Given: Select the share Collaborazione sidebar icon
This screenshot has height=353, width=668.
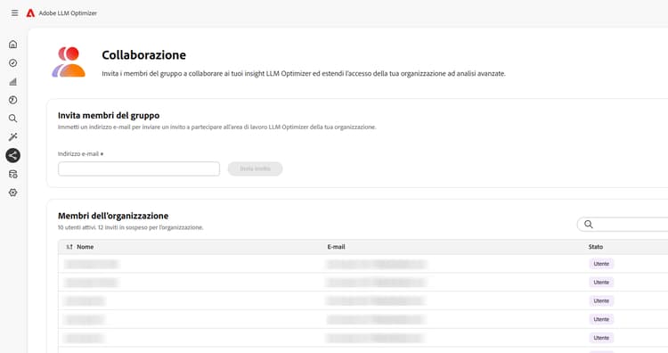Looking at the screenshot, I should tap(13, 155).
